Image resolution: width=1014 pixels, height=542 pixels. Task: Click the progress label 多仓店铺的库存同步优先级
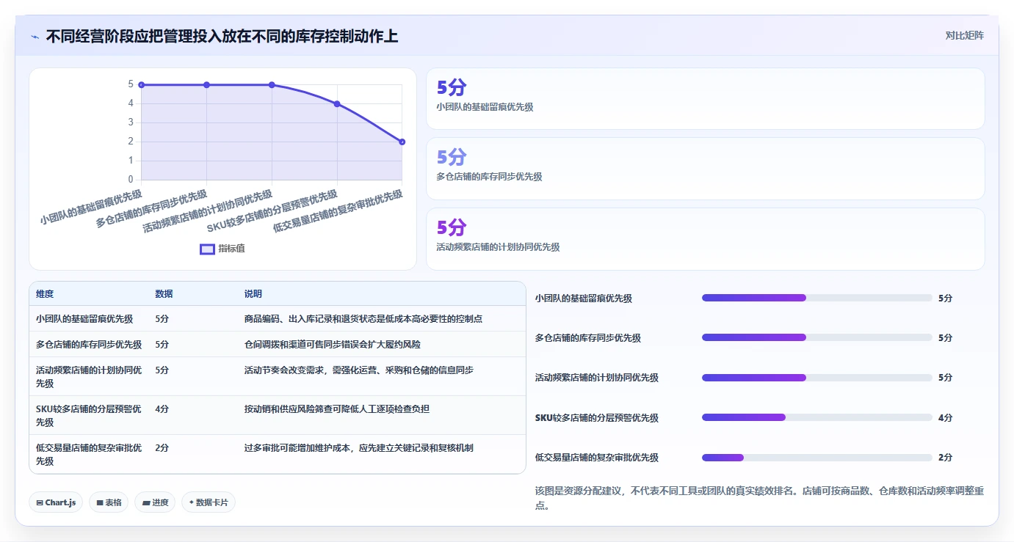pyautogui.click(x=588, y=338)
